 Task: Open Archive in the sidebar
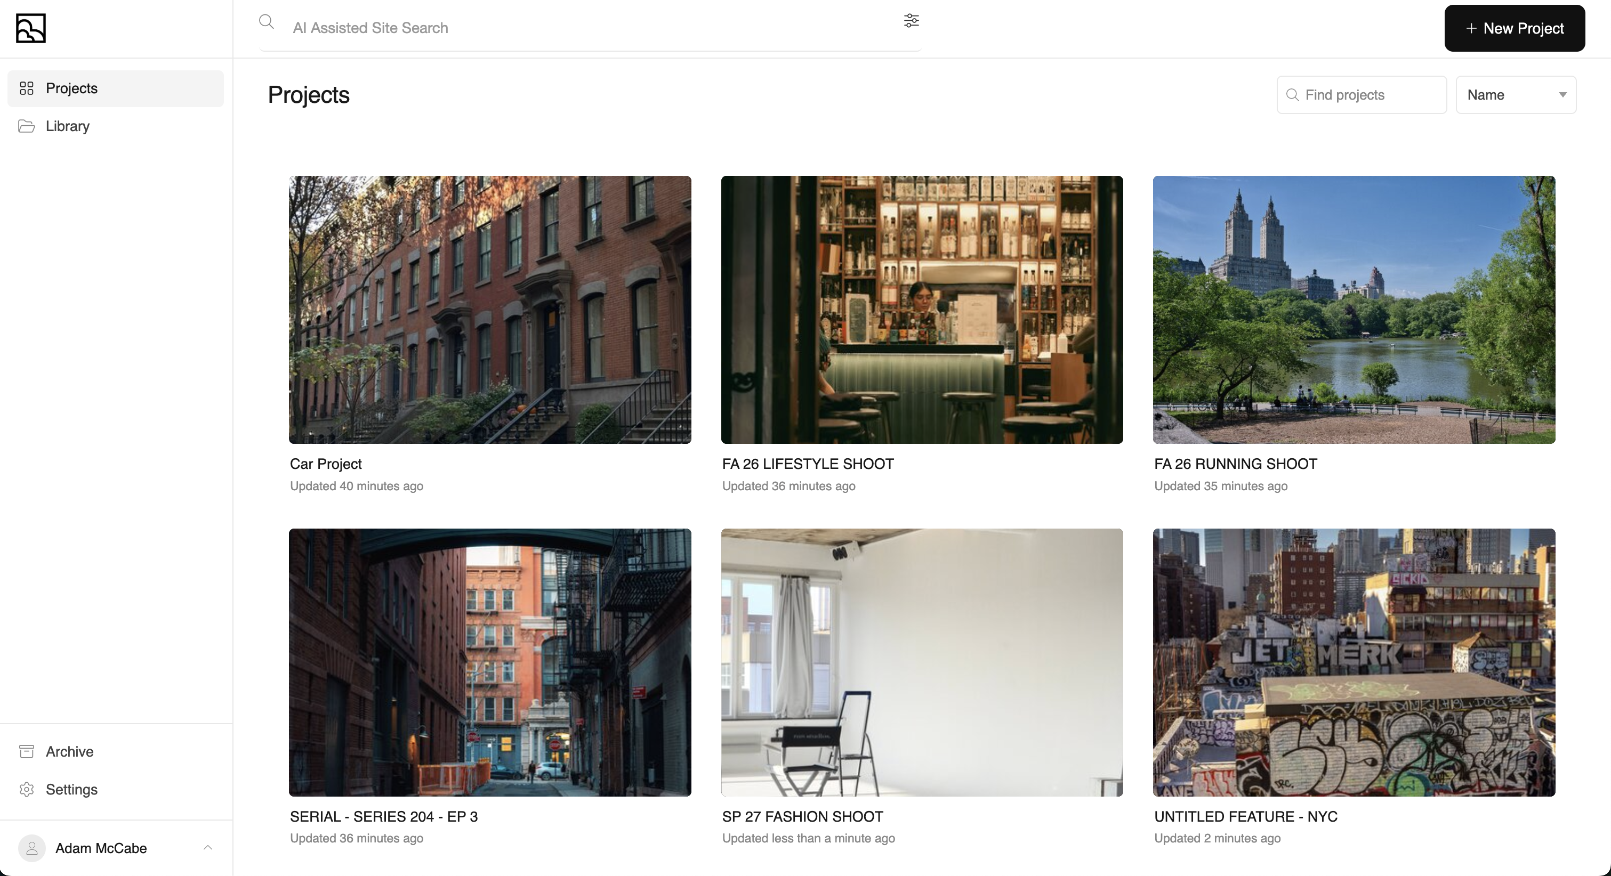(x=116, y=751)
